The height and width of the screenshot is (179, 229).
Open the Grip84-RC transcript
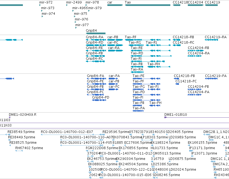click(x=95, y=61)
